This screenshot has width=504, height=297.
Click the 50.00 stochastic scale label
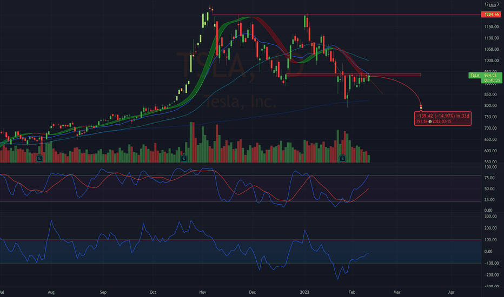click(x=489, y=189)
